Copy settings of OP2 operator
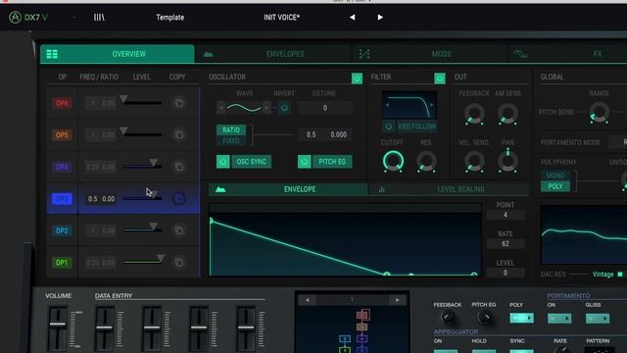627x353 pixels. (179, 230)
